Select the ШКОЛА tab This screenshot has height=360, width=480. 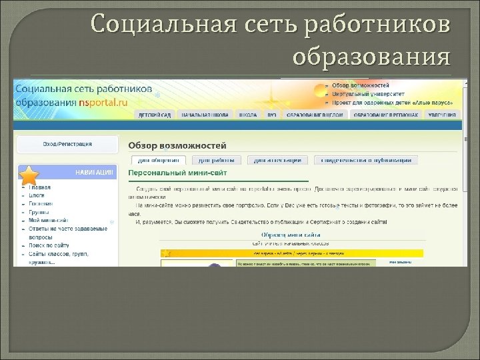pyautogui.click(x=248, y=115)
